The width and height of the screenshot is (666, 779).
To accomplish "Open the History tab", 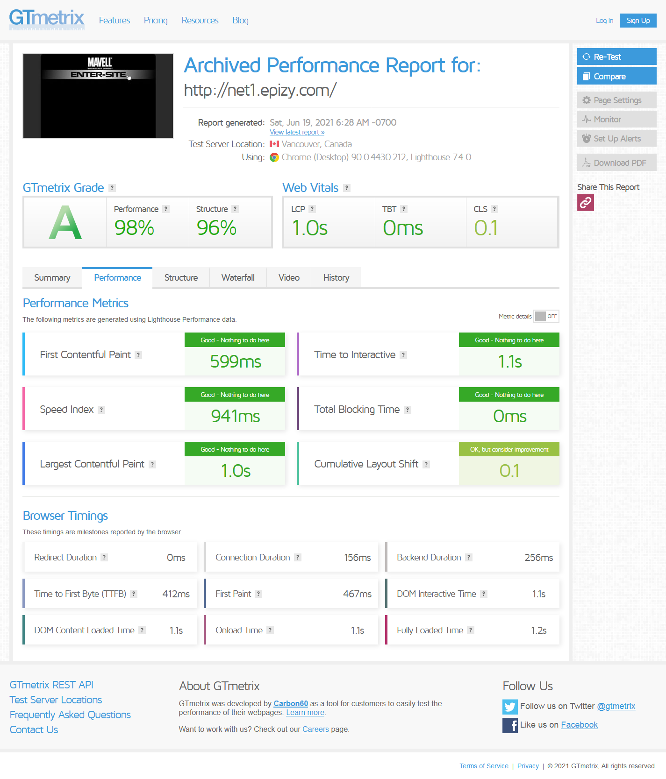I will click(x=336, y=278).
